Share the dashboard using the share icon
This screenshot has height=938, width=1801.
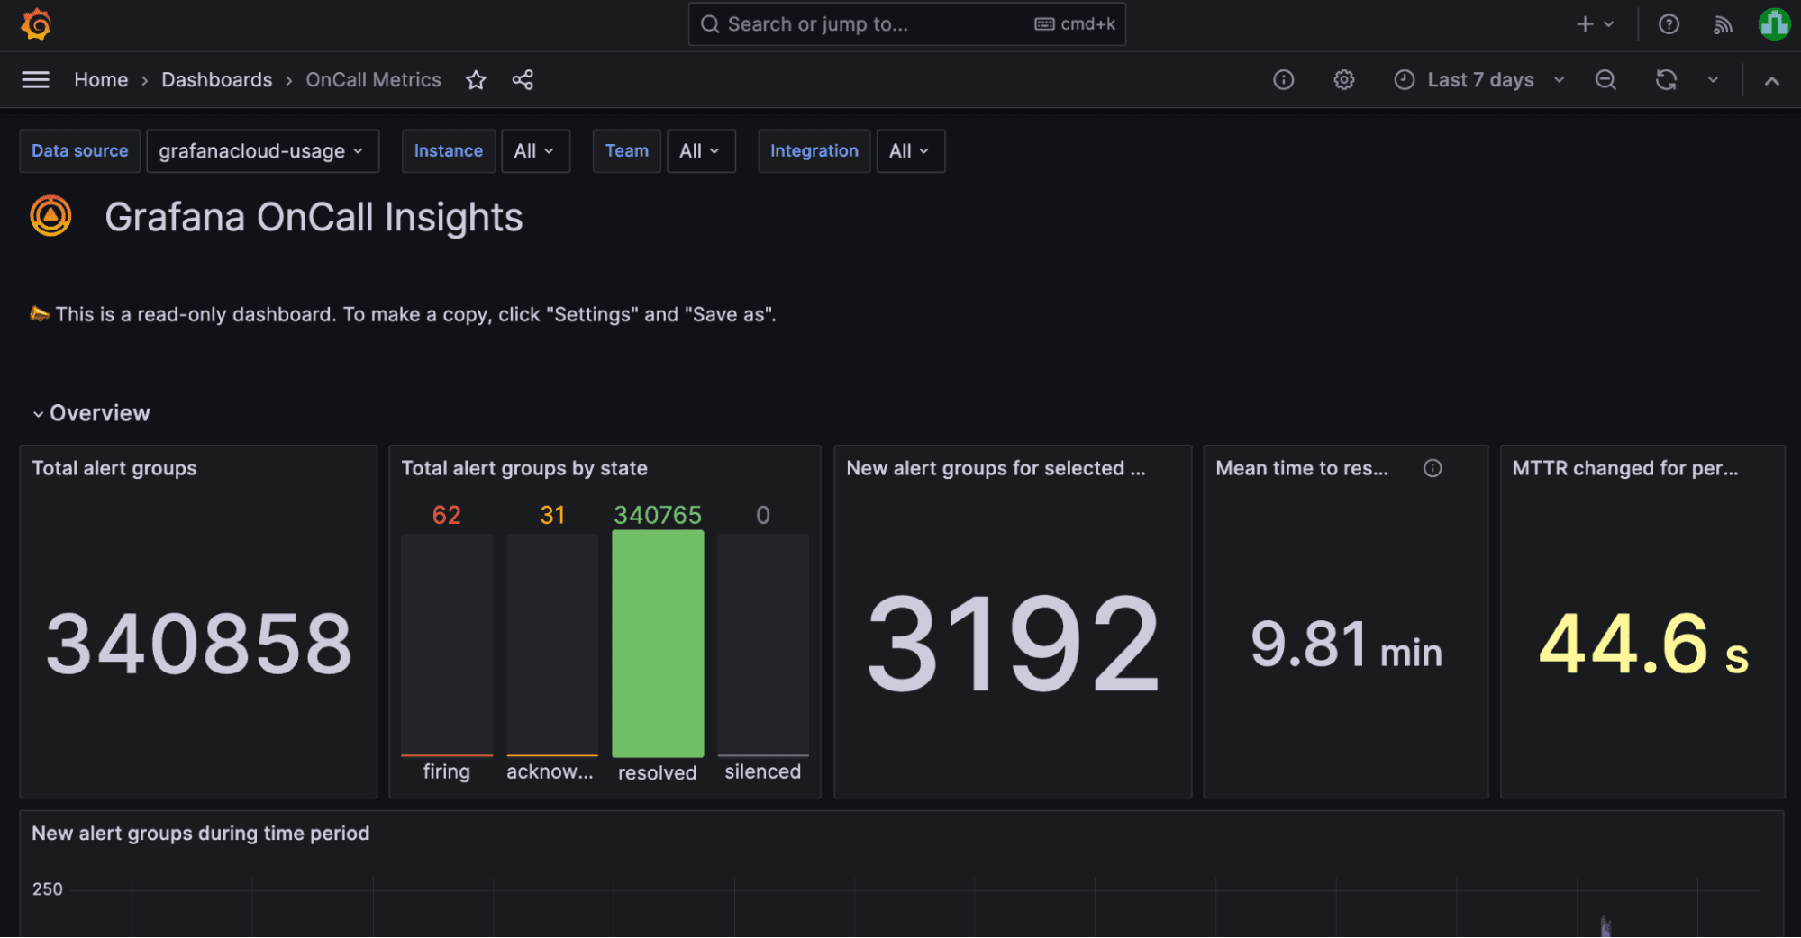tap(523, 80)
